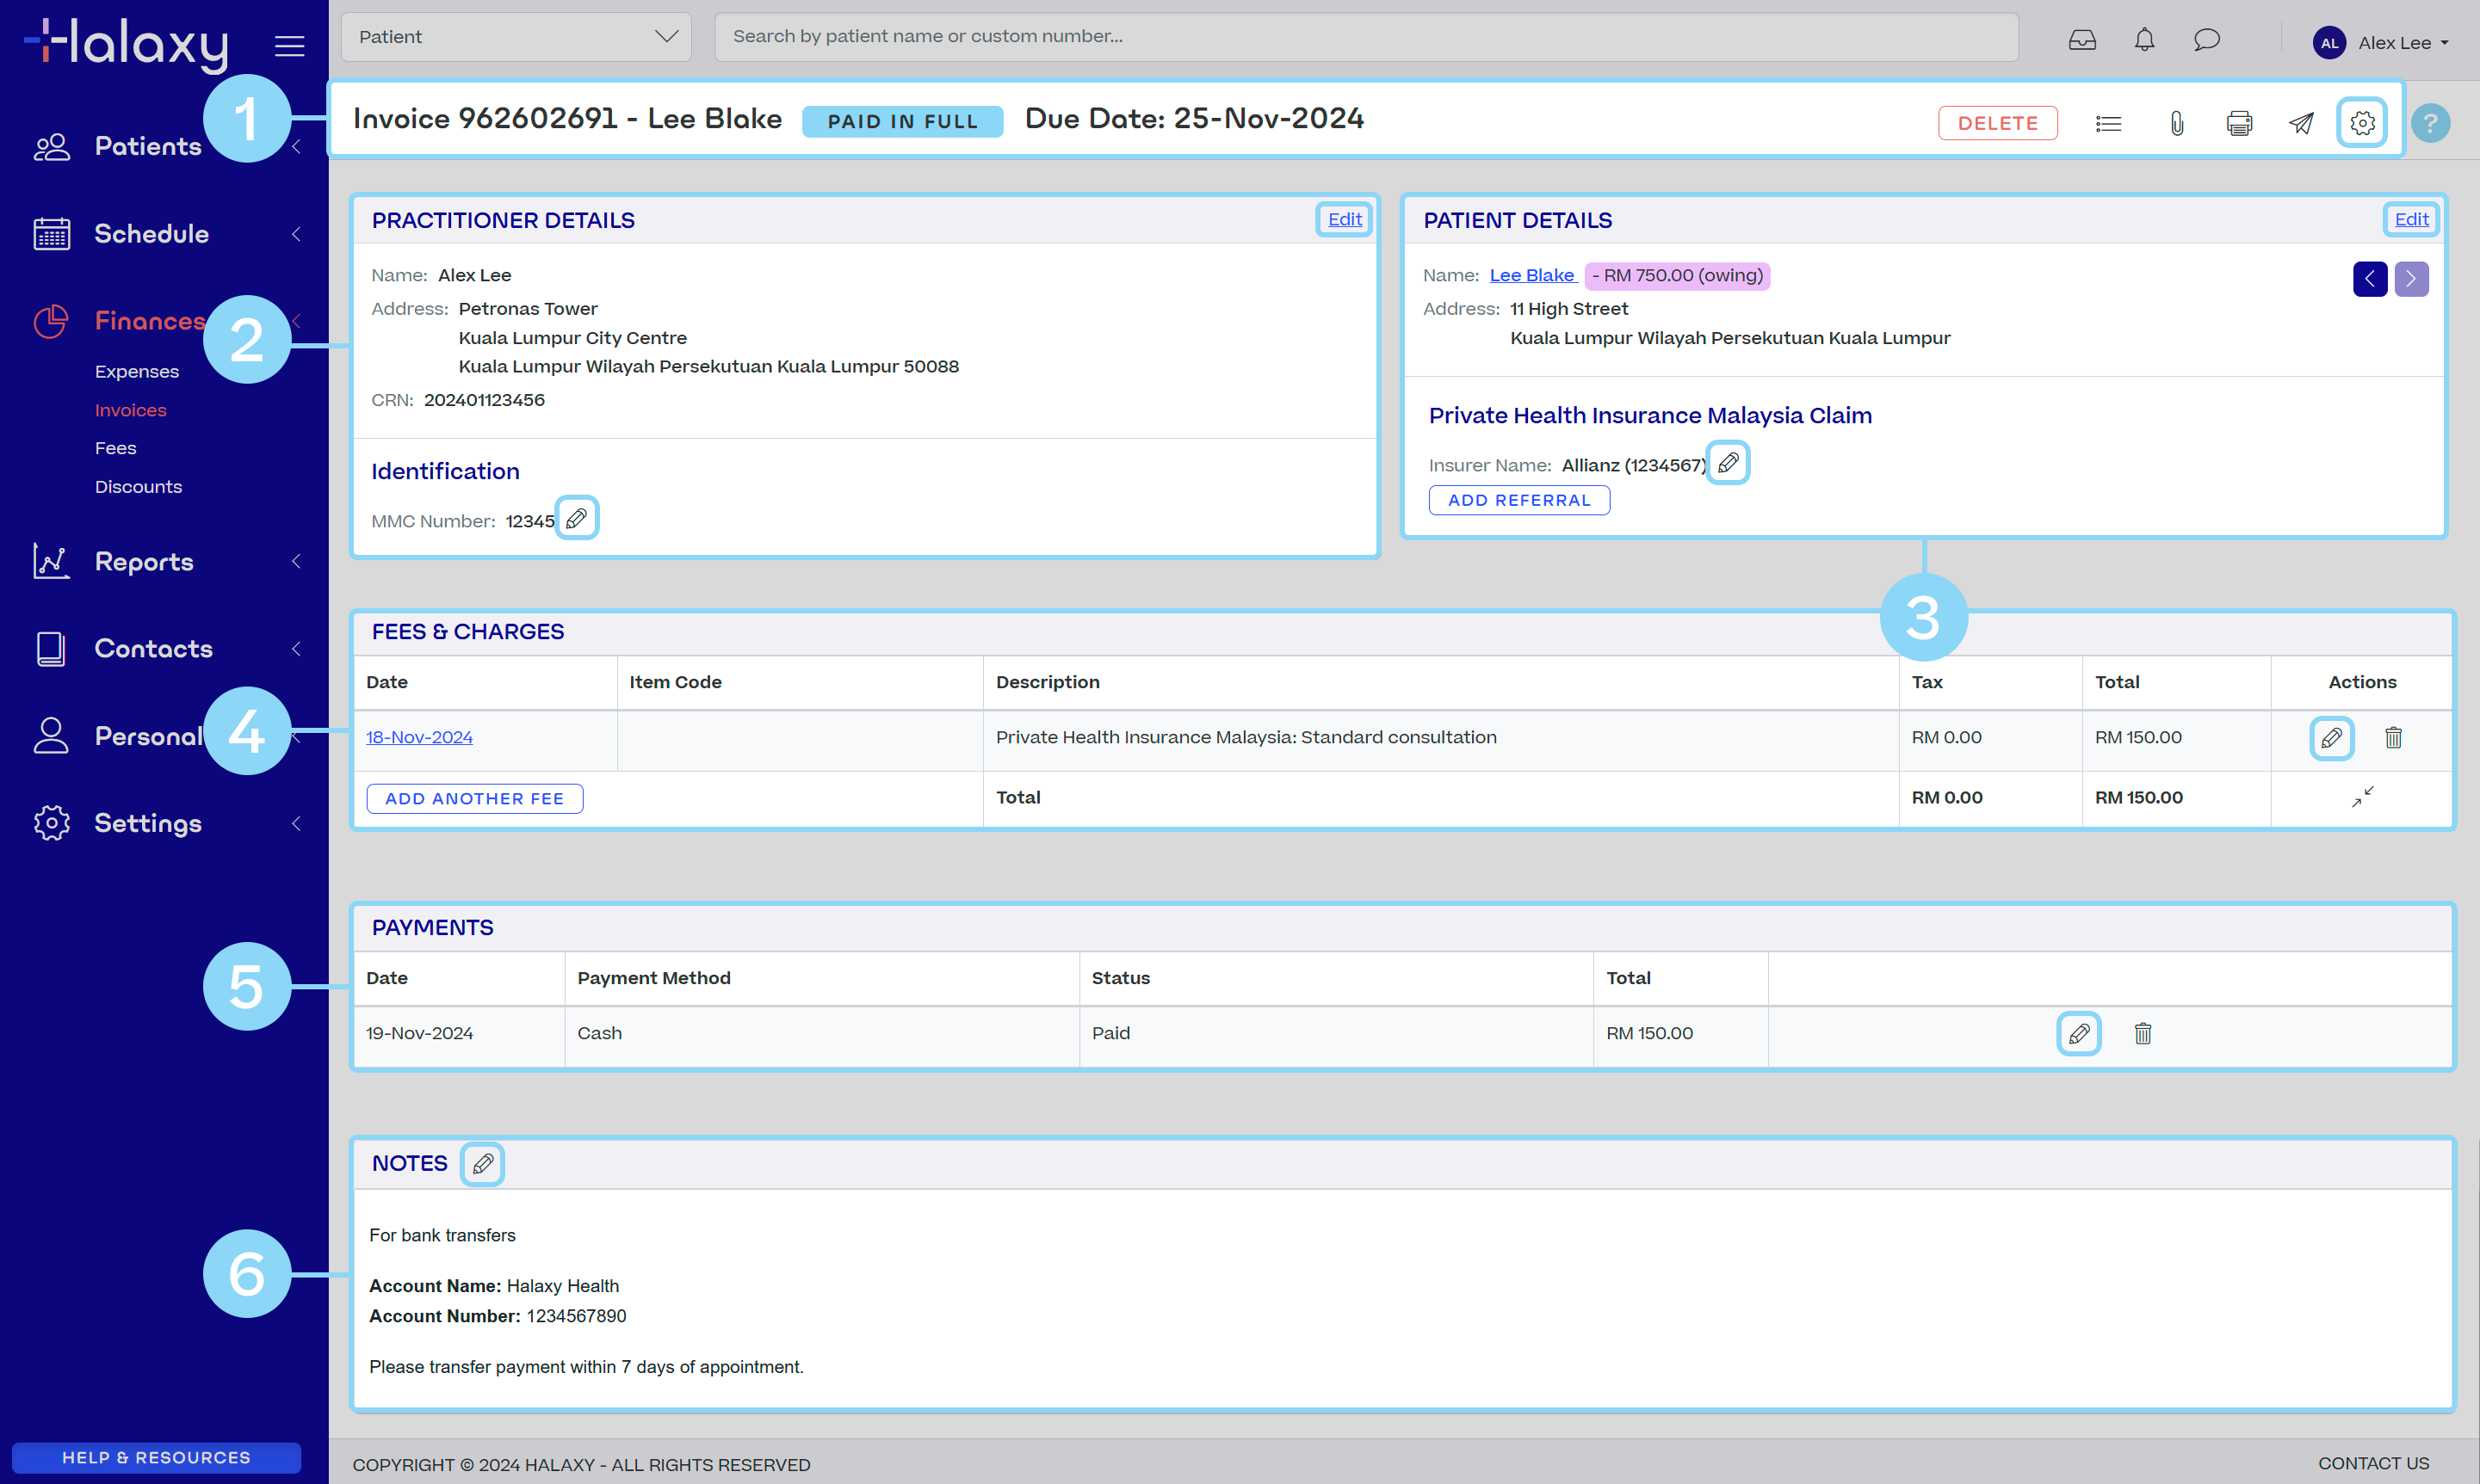This screenshot has height=1484, width=2480.
Task: Click the ADD ANOTHER FEE button
Action: point(474,799)
